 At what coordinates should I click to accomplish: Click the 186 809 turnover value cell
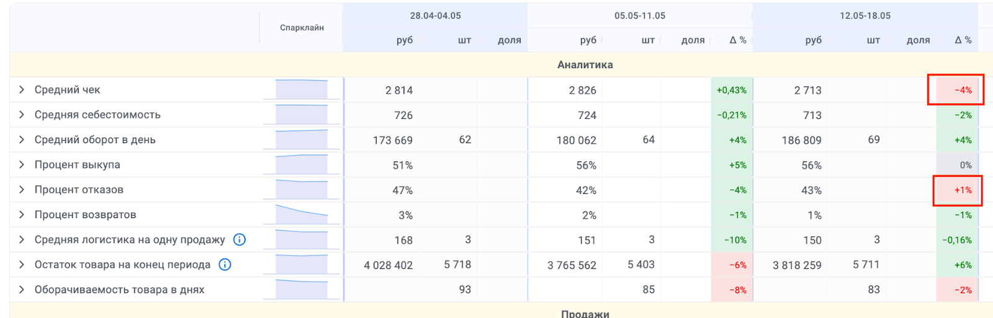[801, 140]
